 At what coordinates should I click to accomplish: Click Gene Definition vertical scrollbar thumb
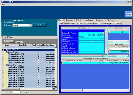[x=106, y=40]
